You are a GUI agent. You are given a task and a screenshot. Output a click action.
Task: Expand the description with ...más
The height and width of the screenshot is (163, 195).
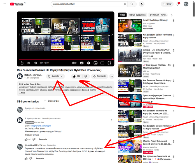tap(22, 93)
